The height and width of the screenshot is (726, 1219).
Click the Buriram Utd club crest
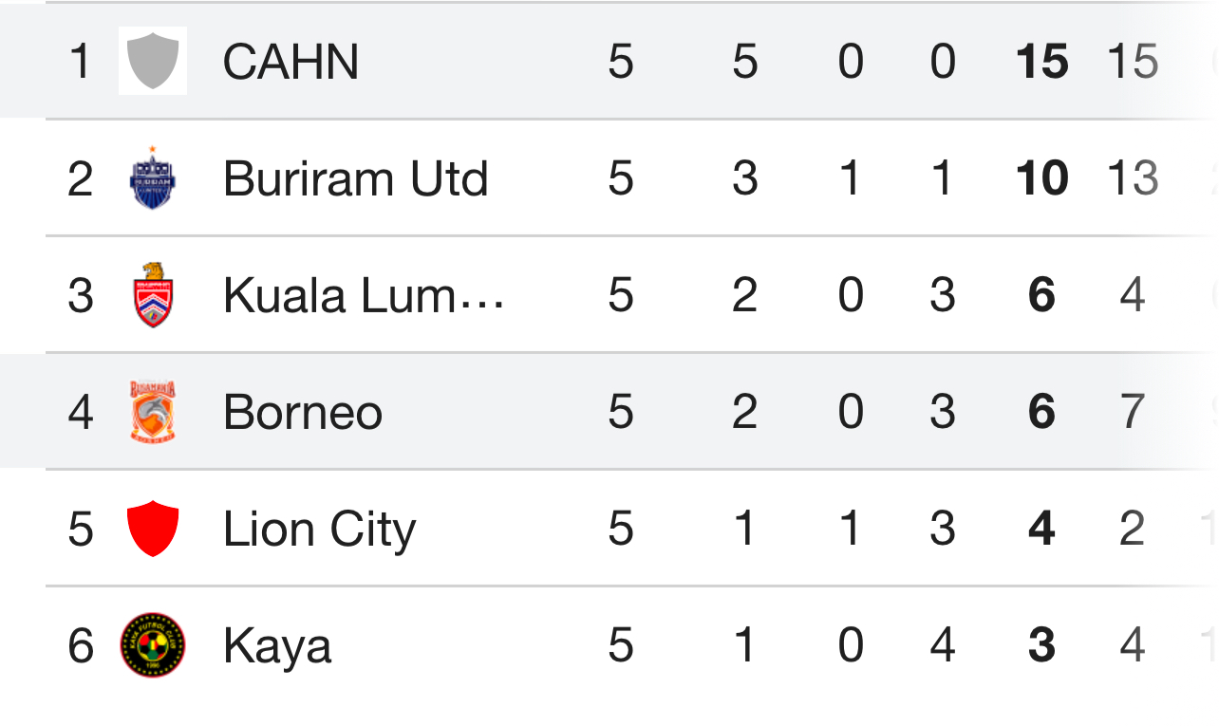(153, 177)
